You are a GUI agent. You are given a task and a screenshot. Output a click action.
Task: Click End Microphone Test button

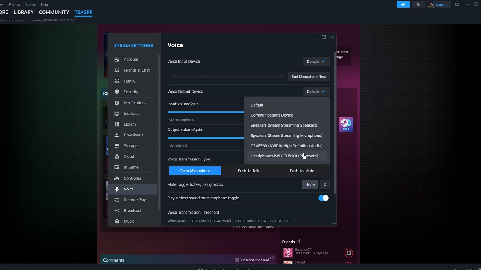[x=309, y=76]
